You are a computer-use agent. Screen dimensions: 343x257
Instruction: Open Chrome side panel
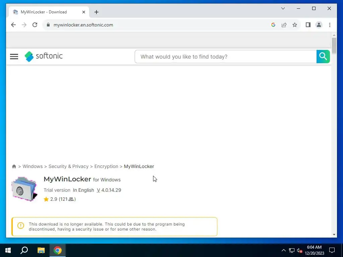pyautogui.click(x=308, y=25)
